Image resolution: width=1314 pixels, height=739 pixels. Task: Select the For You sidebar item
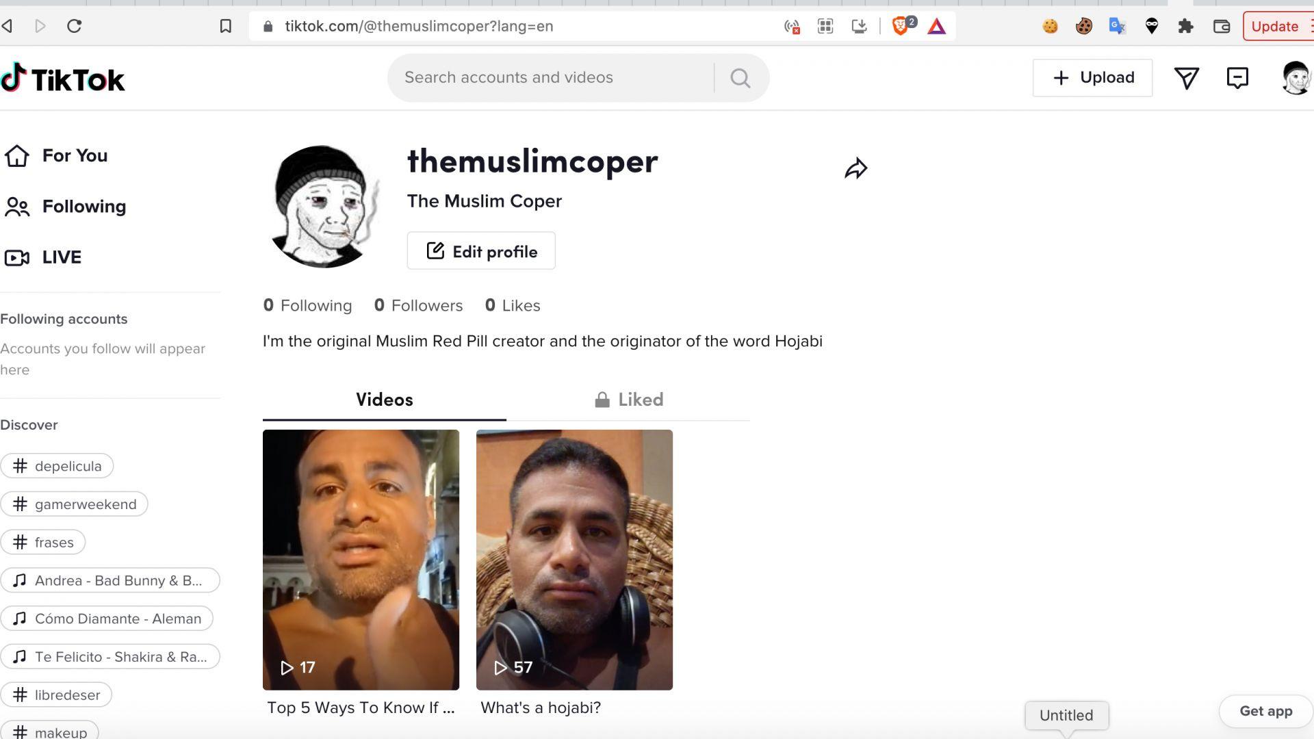56,155
